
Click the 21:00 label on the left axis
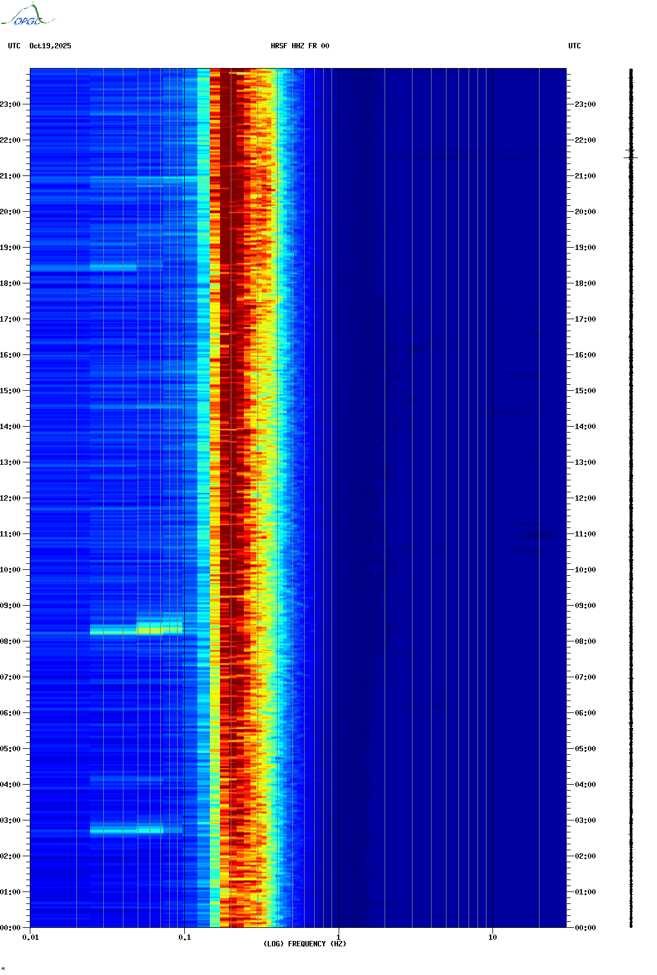10,176
